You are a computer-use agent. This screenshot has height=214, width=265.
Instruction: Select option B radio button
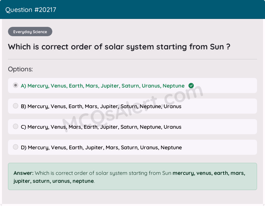pos(15,106)
